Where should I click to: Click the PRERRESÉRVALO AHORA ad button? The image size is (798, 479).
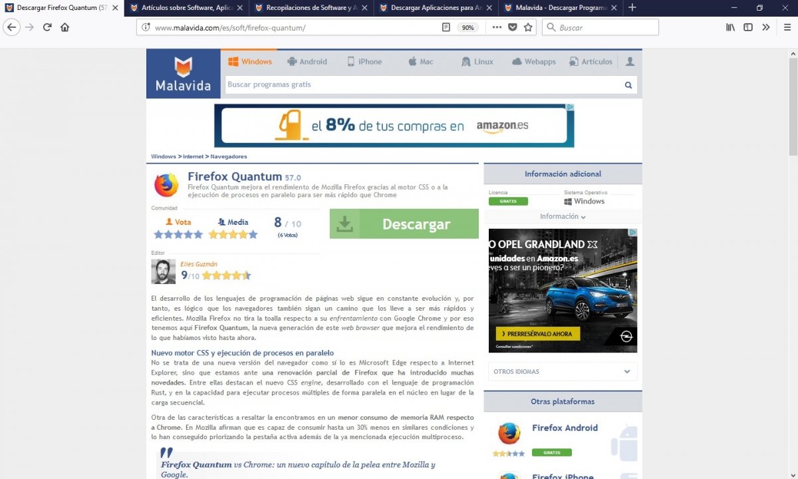point(538,333)
